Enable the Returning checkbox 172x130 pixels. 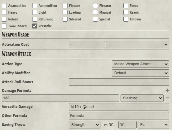click(x=35, y=19)
